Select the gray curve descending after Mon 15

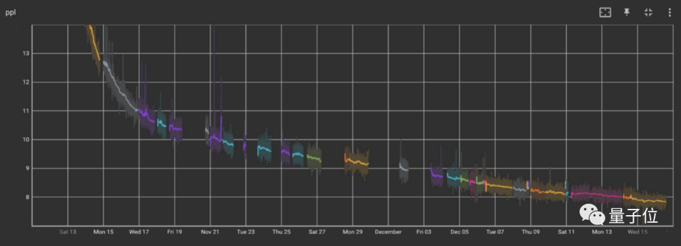[120, 87]
